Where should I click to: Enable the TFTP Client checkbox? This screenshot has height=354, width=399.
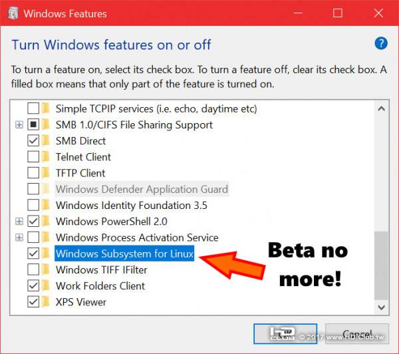[x=33, y=173]
